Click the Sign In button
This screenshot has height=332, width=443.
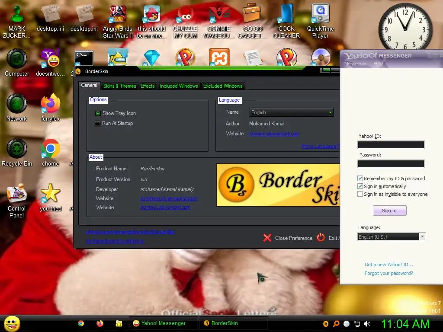[x=390, y=211]
